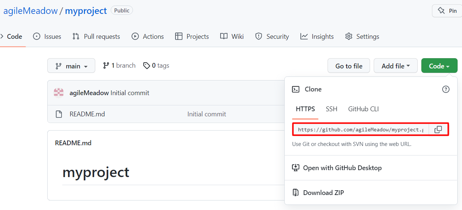Open the main branch dropdown
The height and width of the screenshot is (210, 462).
[71, 65]
